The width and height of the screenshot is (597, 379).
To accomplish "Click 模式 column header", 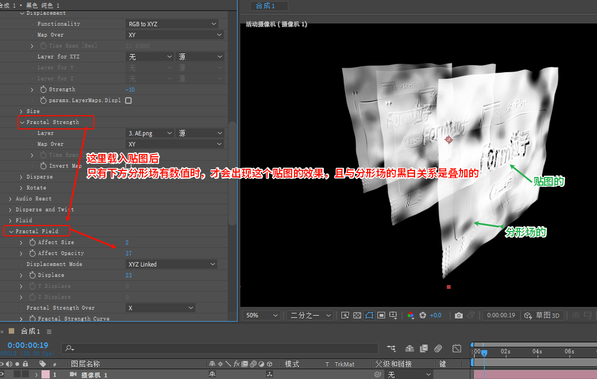I will coord(292,364).
